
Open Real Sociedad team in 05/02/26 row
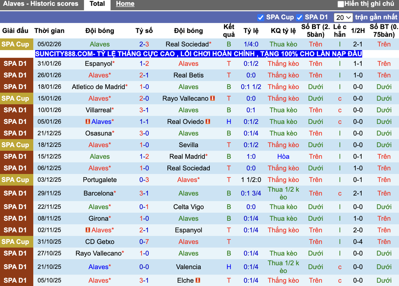[x=187, y=44]
